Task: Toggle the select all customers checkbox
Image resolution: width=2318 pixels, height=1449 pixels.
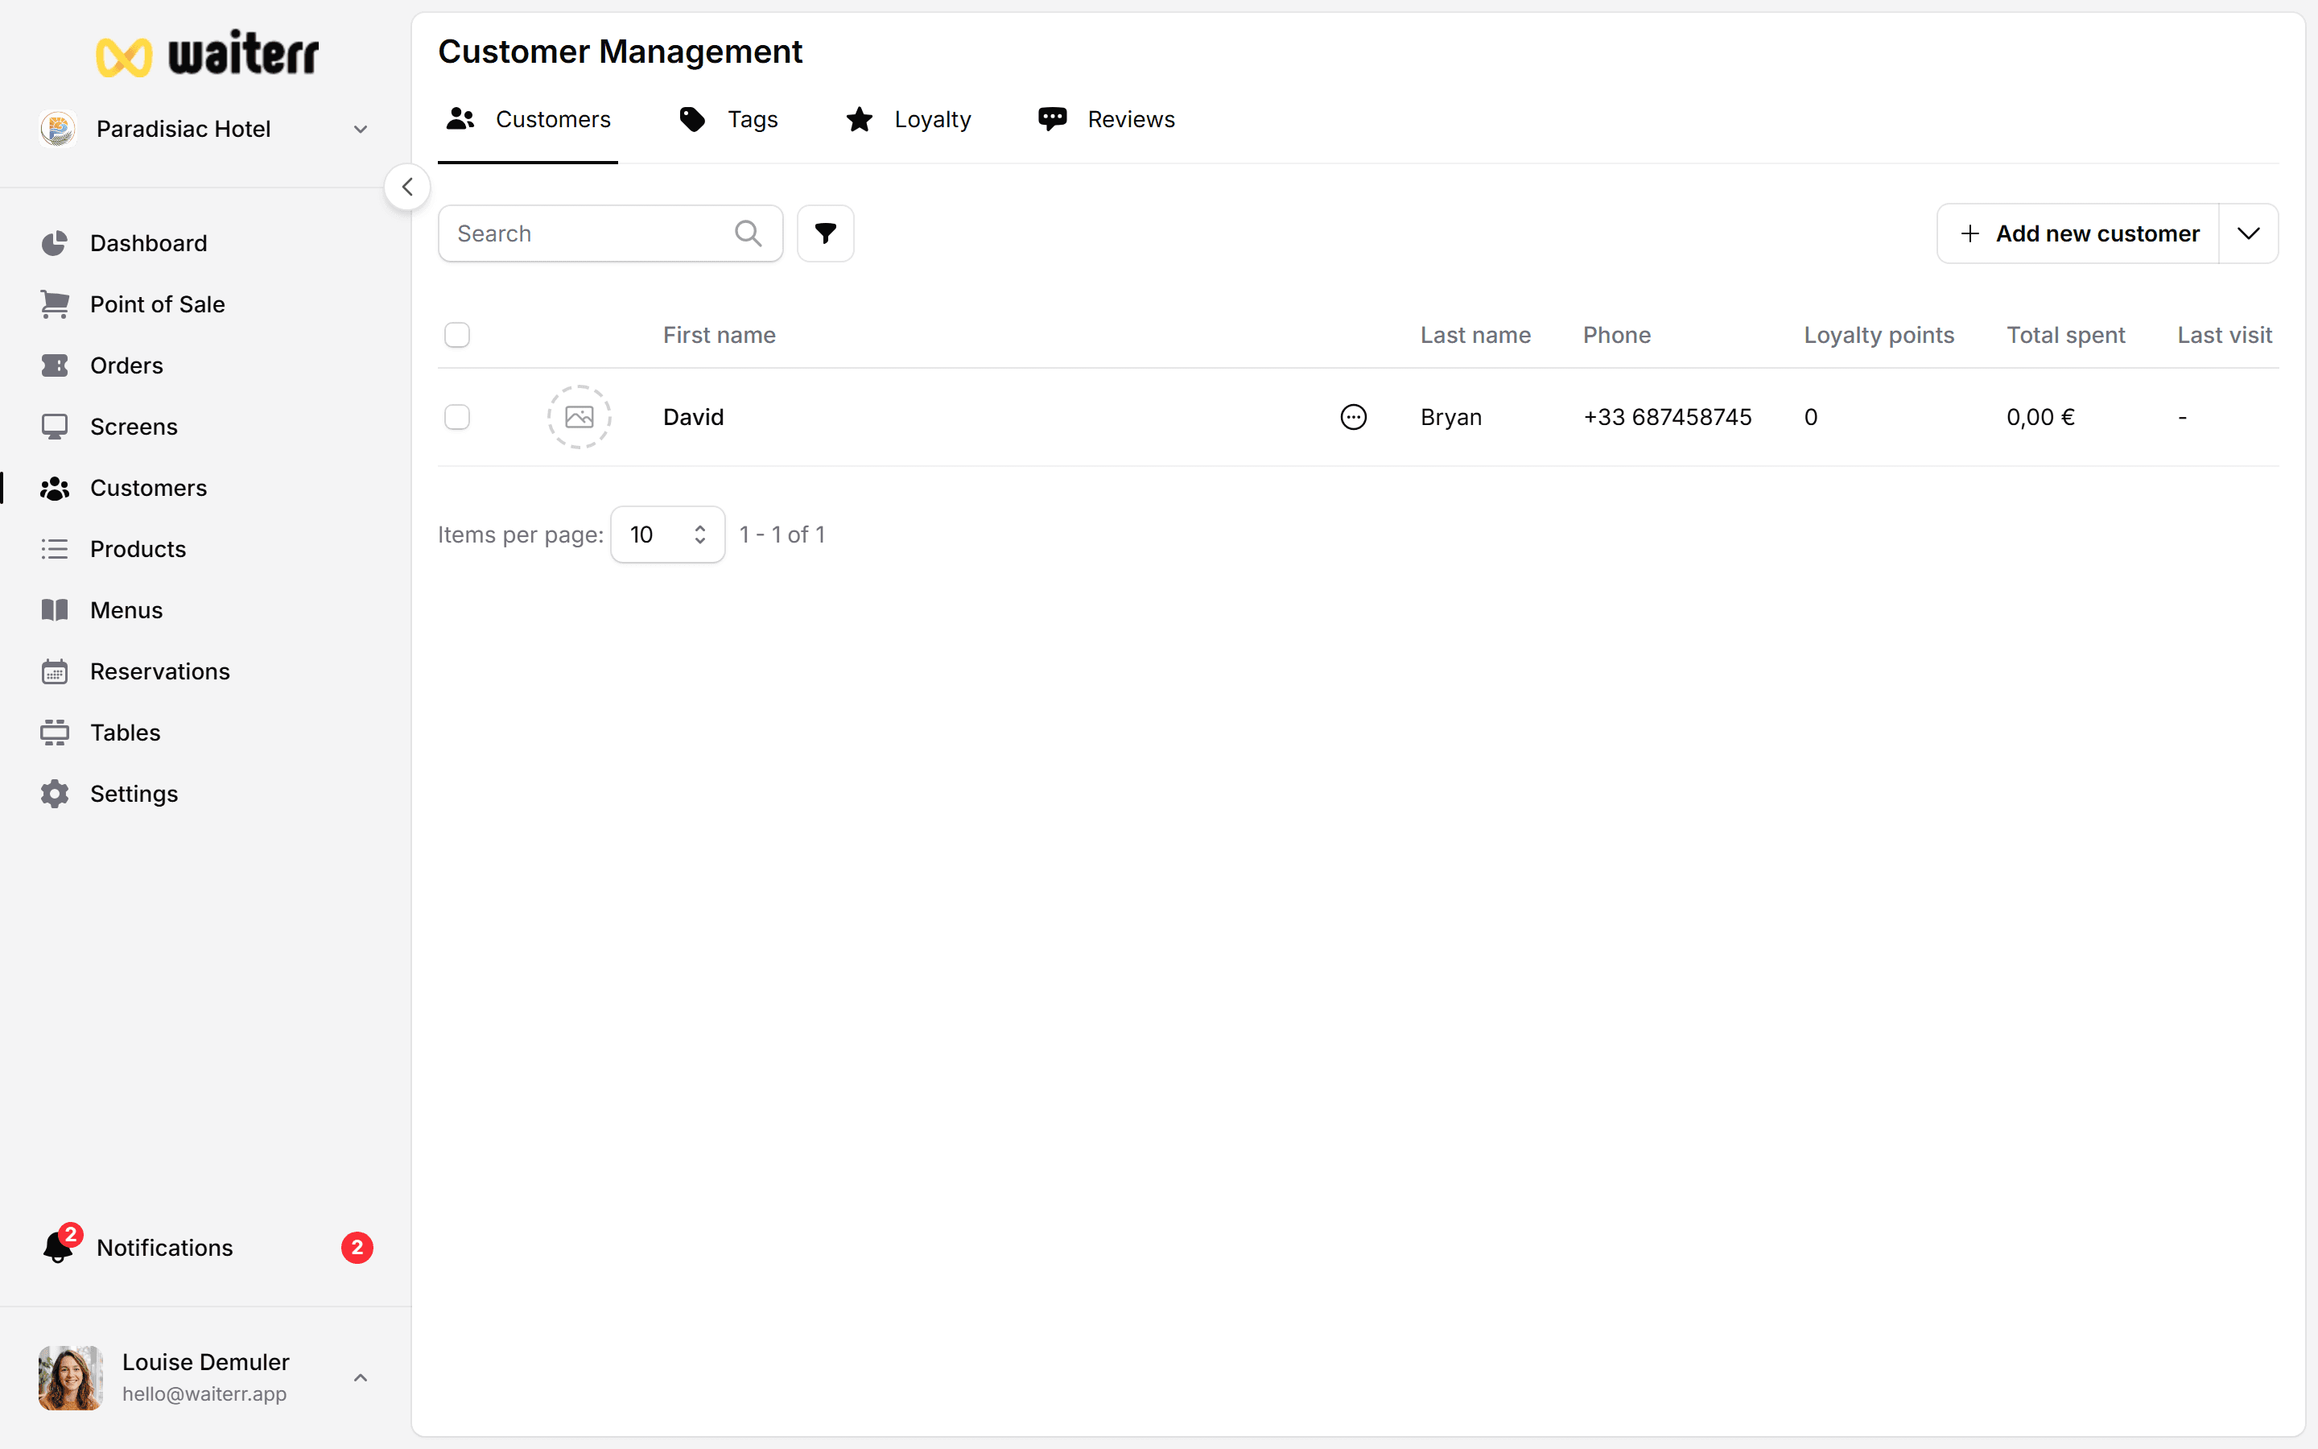Action: [x=457, y=336]
